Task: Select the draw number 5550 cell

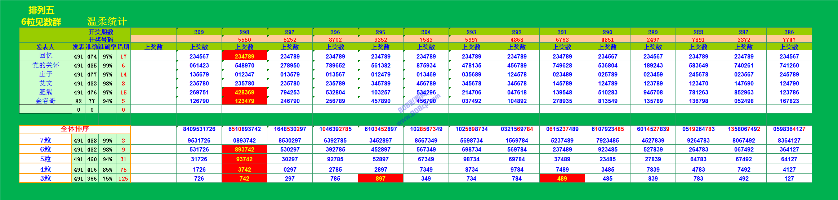Action: pyautogui.click(x=244, y=39)
